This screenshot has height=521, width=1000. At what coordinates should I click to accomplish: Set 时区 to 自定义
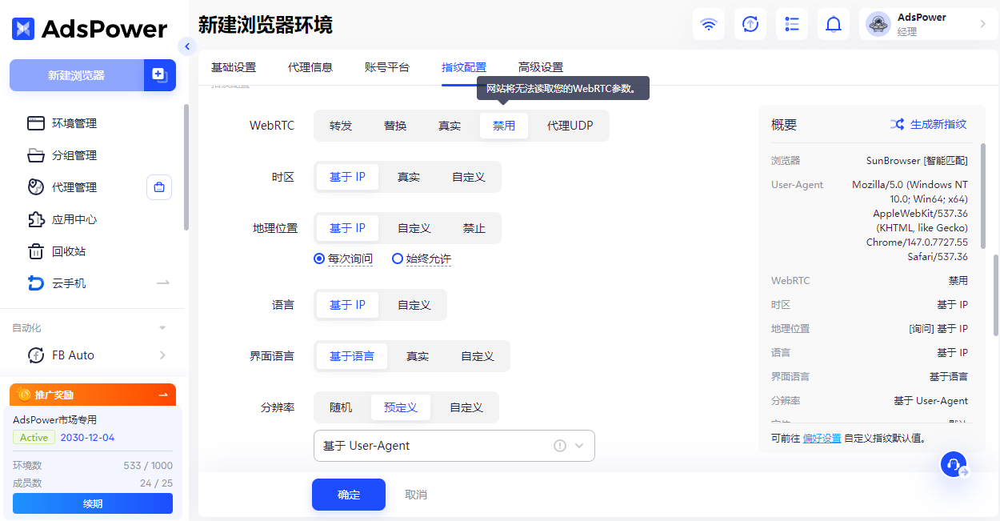pyautogui.click(x=469, y=177)
